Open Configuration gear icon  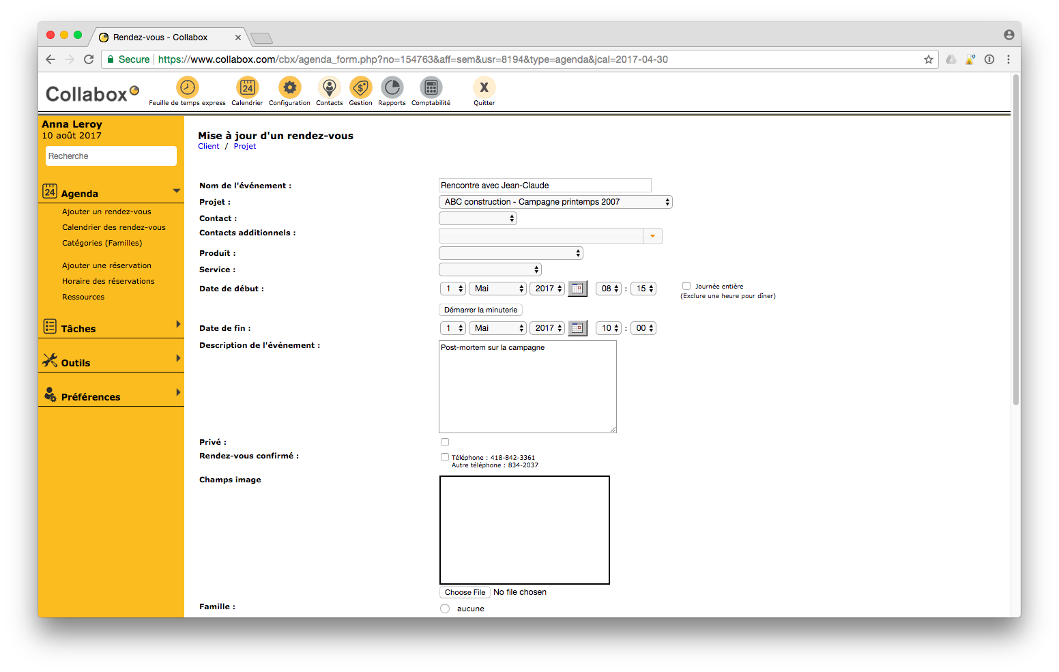289,88
